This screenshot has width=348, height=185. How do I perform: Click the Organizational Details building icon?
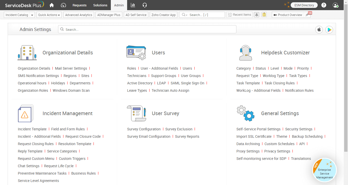27,53
